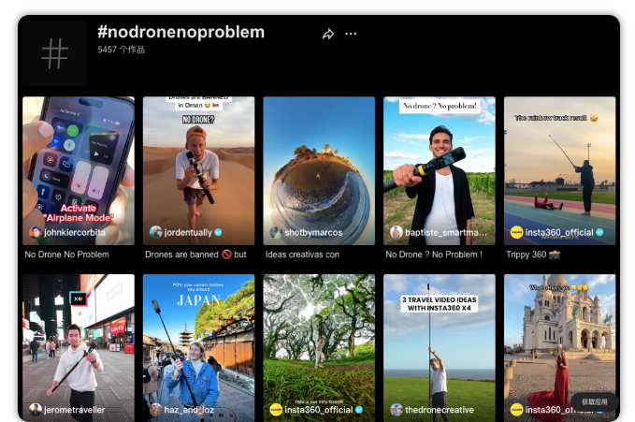Open johnkiercorbita username link
Image resolution: width=635 pixels, height=422 pixels.
point(75,232)
